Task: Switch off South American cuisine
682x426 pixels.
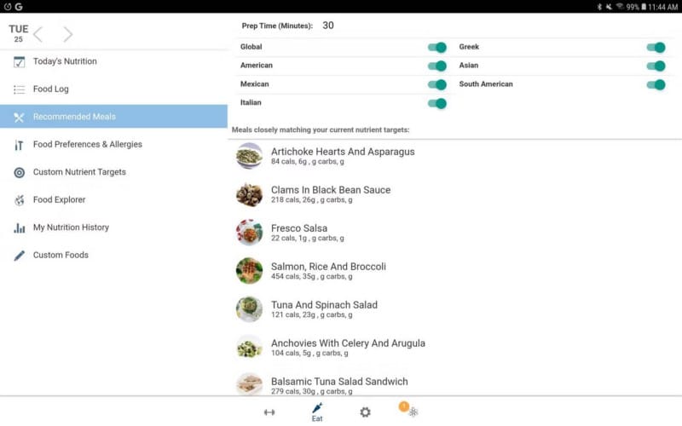Action: tap(656, 84)
